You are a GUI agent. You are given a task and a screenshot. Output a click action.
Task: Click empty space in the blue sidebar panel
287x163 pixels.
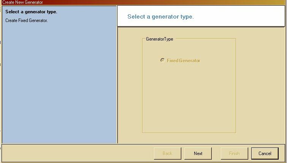59,82
